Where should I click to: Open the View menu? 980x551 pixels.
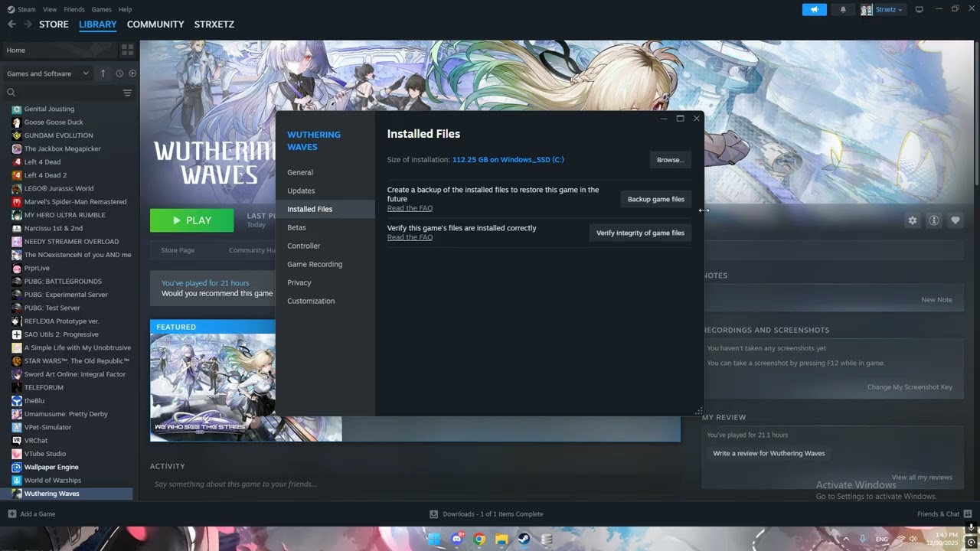[50, 9]
